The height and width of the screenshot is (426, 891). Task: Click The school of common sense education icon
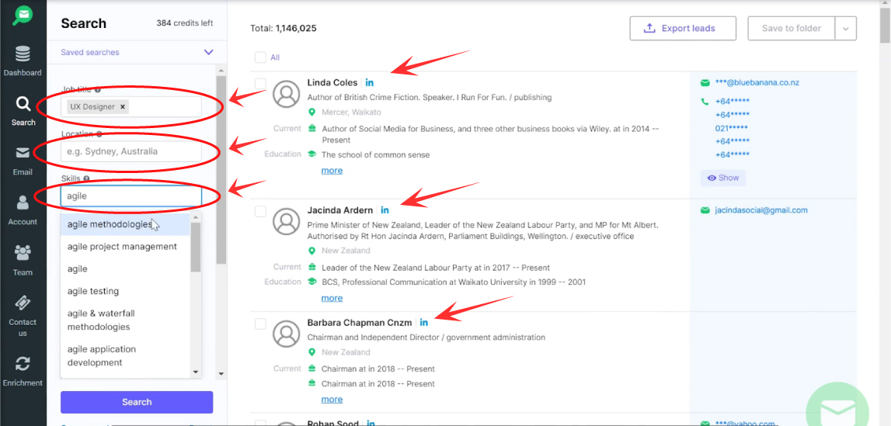[x=312, y=154]
